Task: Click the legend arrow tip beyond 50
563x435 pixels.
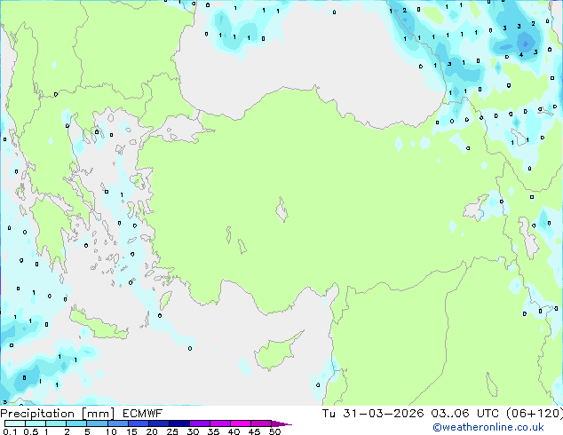Action: click(282, 423)
